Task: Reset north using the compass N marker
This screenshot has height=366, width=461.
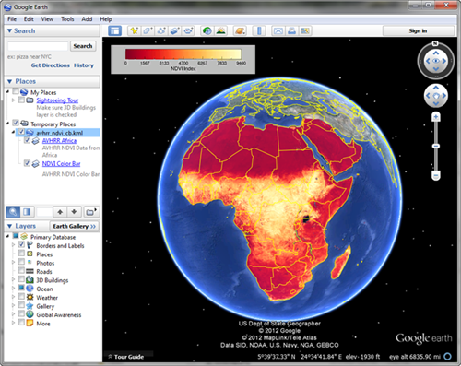Action: point(435,43)
